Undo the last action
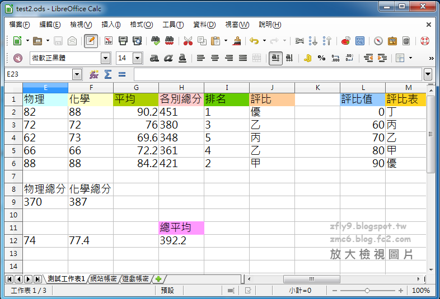Viewport: 440px width, 299px height. click(x=254, y=41)
